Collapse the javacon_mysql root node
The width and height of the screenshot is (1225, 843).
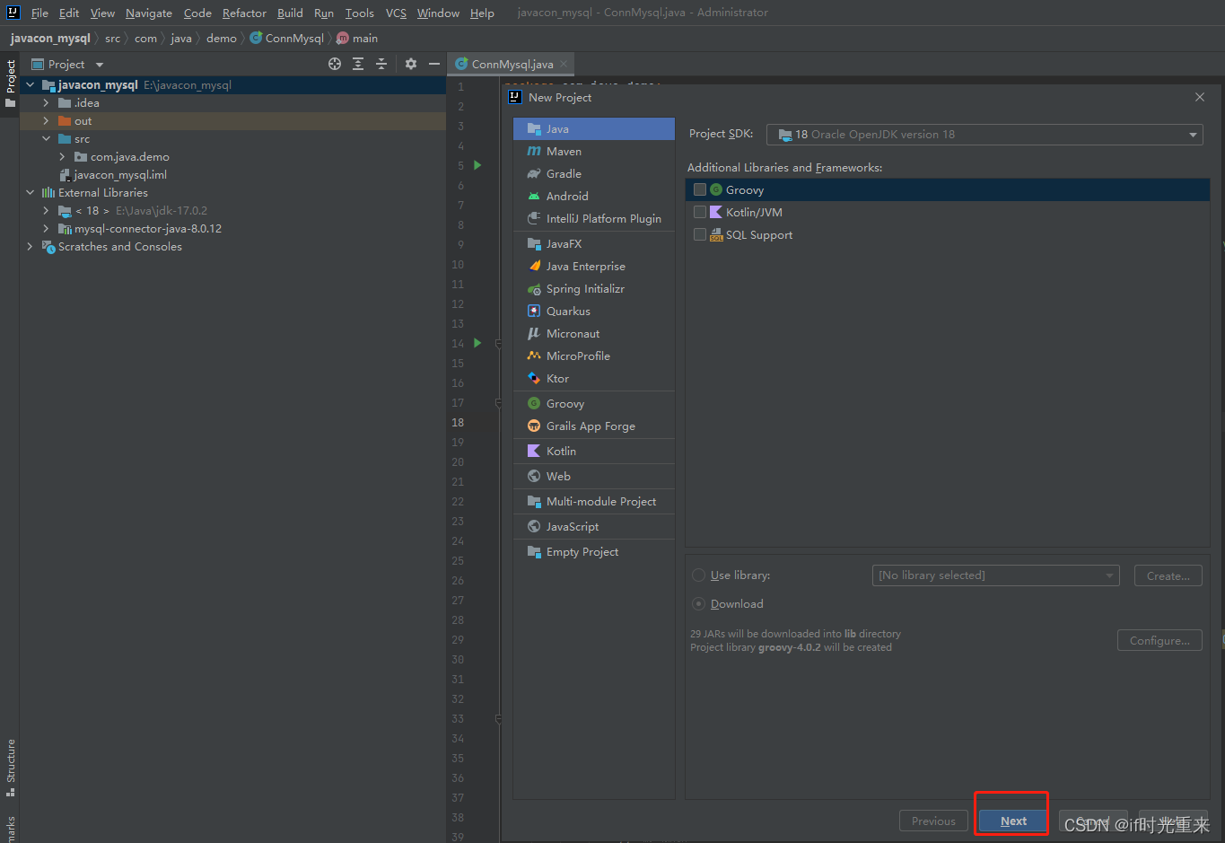31,85
